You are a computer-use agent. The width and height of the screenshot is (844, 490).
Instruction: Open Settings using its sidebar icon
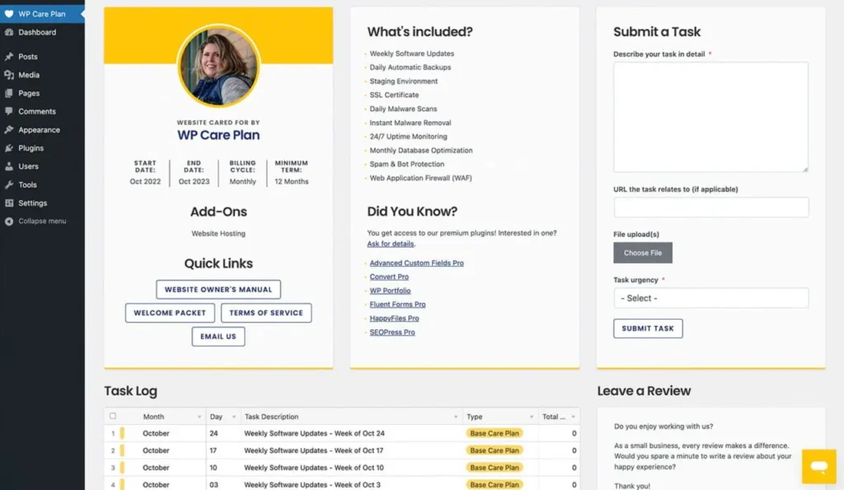point(10,203)
